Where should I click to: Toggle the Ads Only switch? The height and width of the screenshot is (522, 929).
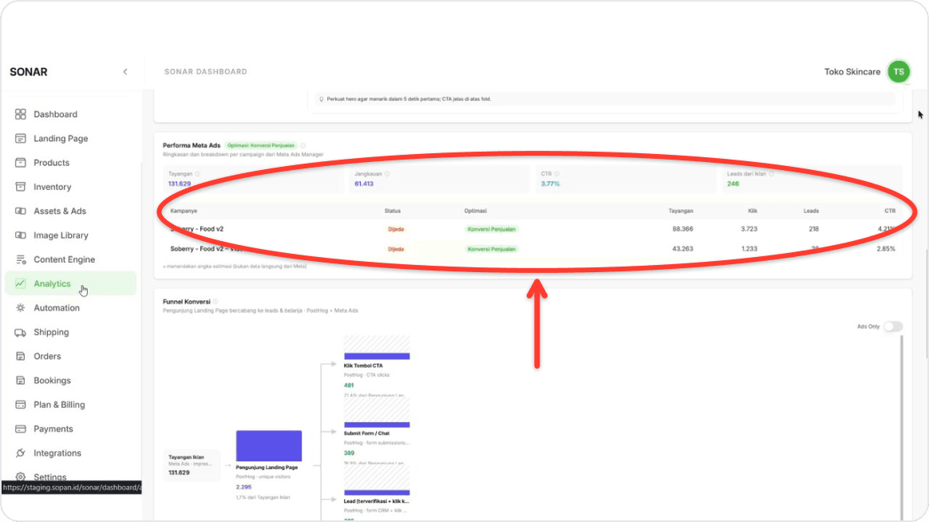pyautogui.click(x=893, y=326)
